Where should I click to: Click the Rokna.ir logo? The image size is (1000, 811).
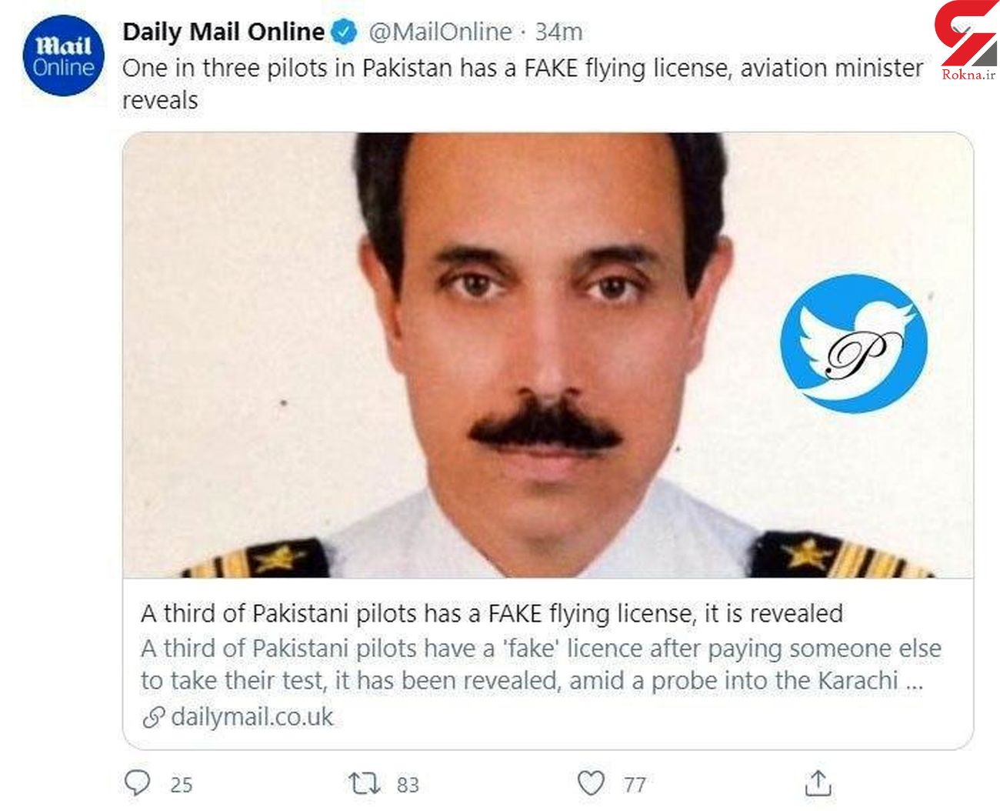click(967, 42)
